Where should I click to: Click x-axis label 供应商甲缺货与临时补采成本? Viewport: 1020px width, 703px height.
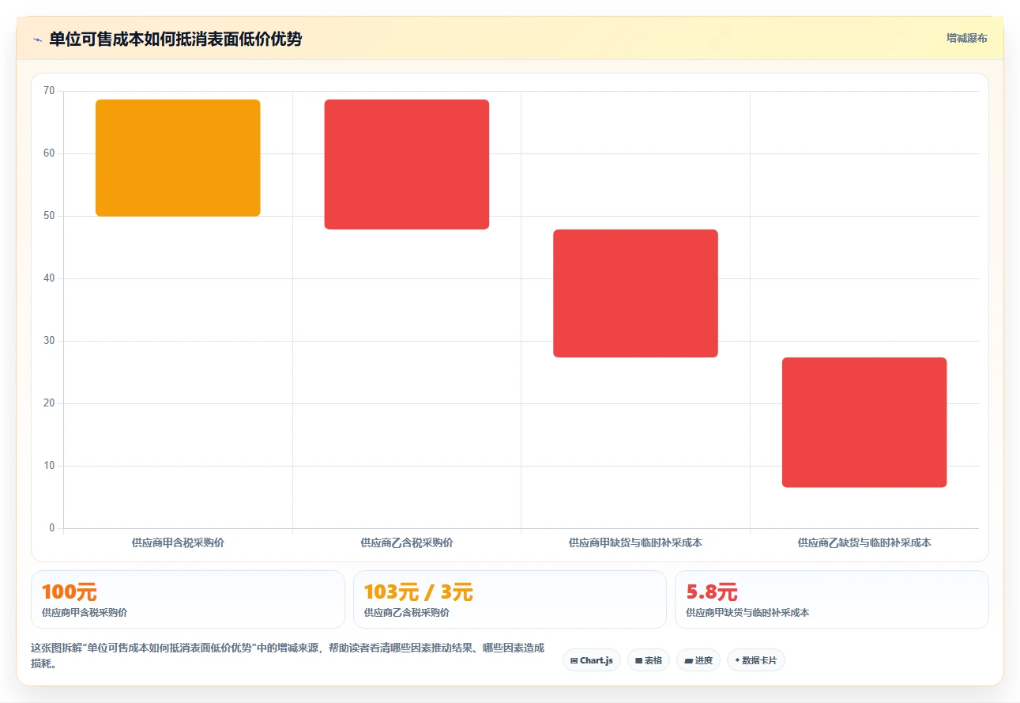tap(635, 543)
